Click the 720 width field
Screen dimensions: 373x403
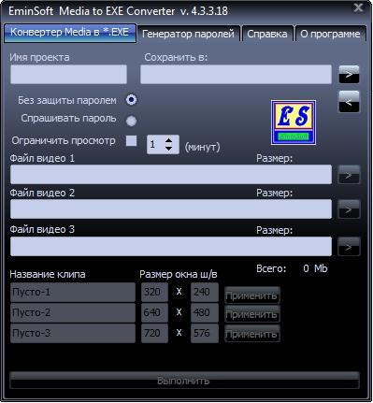coord(154,334)
